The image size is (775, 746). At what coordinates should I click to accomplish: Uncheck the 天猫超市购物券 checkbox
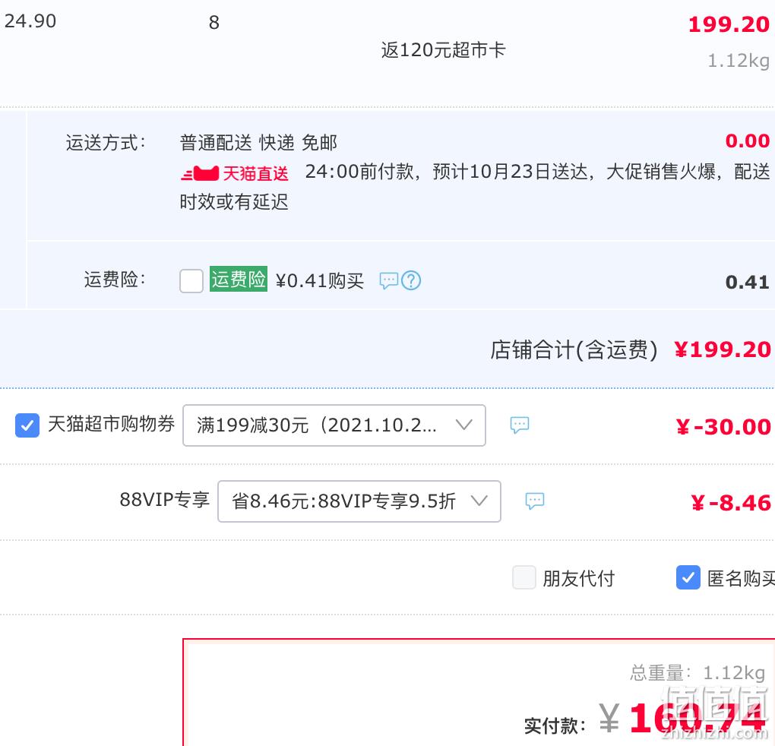tap(27, 425)
